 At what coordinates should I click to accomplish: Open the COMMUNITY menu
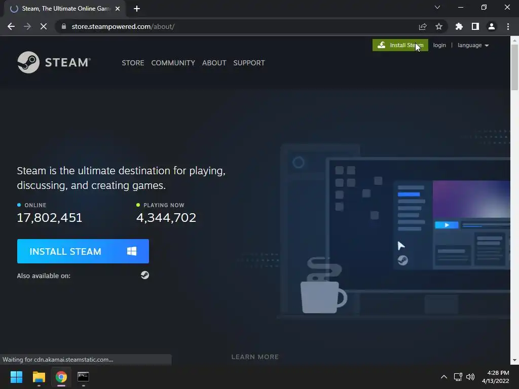point(173,62)
